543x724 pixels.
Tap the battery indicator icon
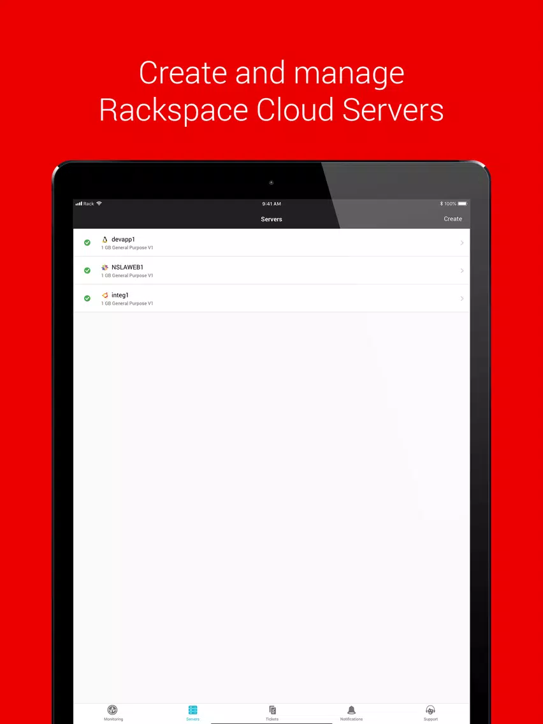[463, 204]
